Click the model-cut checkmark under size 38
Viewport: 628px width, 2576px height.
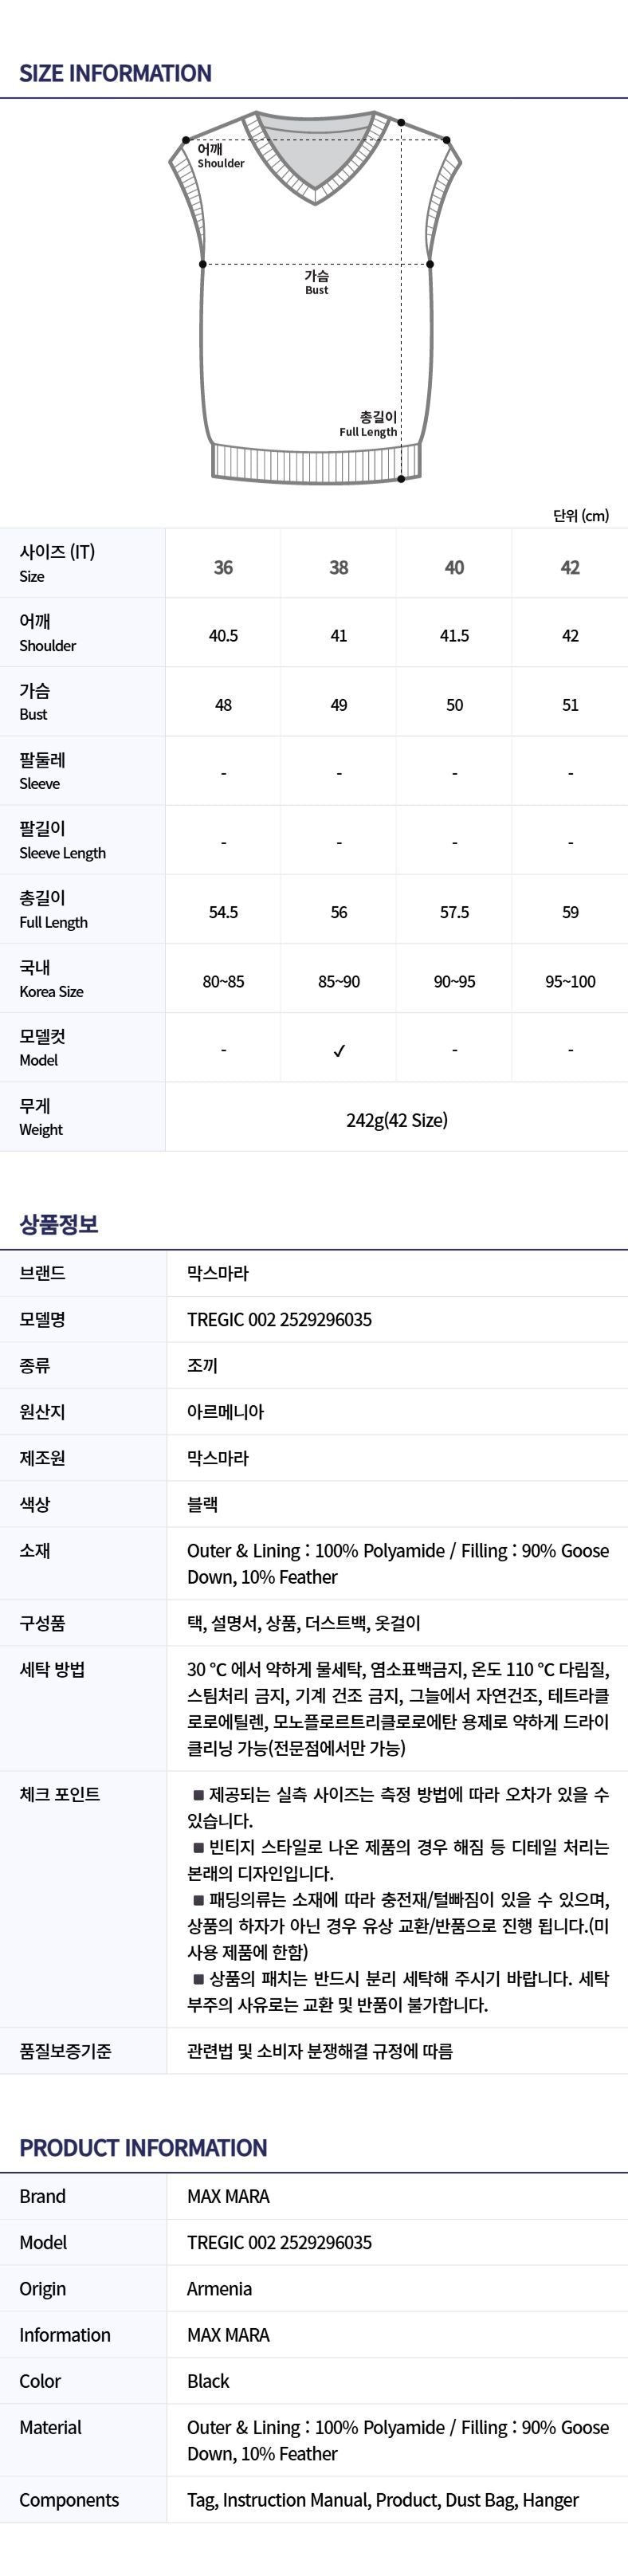coord(339,1050)
